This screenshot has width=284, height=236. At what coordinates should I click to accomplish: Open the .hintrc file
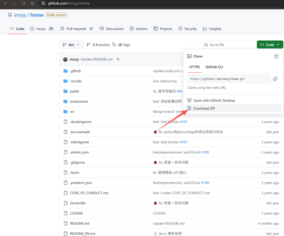(x=75, y=173)
